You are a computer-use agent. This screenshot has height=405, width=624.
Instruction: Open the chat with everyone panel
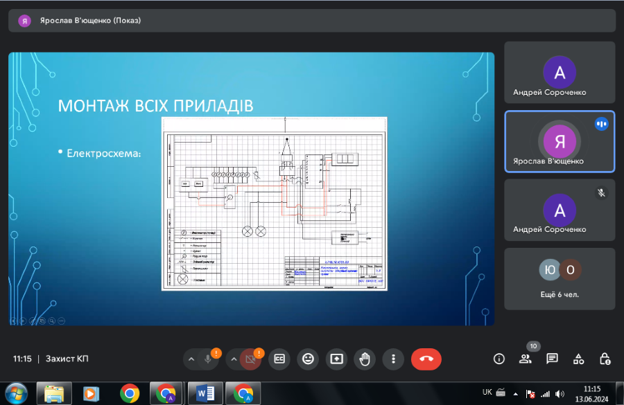(x=552, y=359)
